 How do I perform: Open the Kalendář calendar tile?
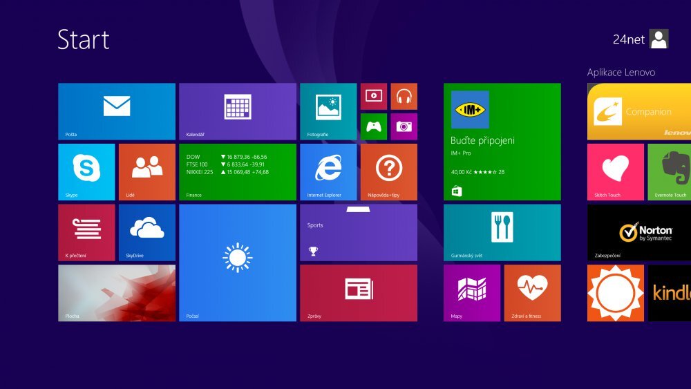point(237,111)
